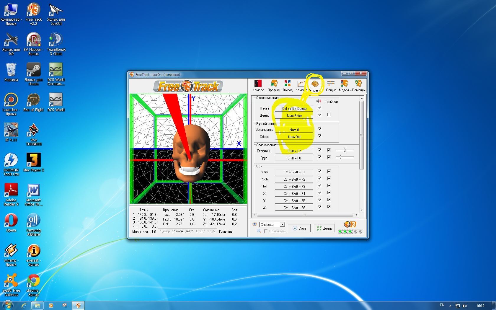Click the 3D skull preview view
This screenshot has height=310, width=496.
point(188,149)
